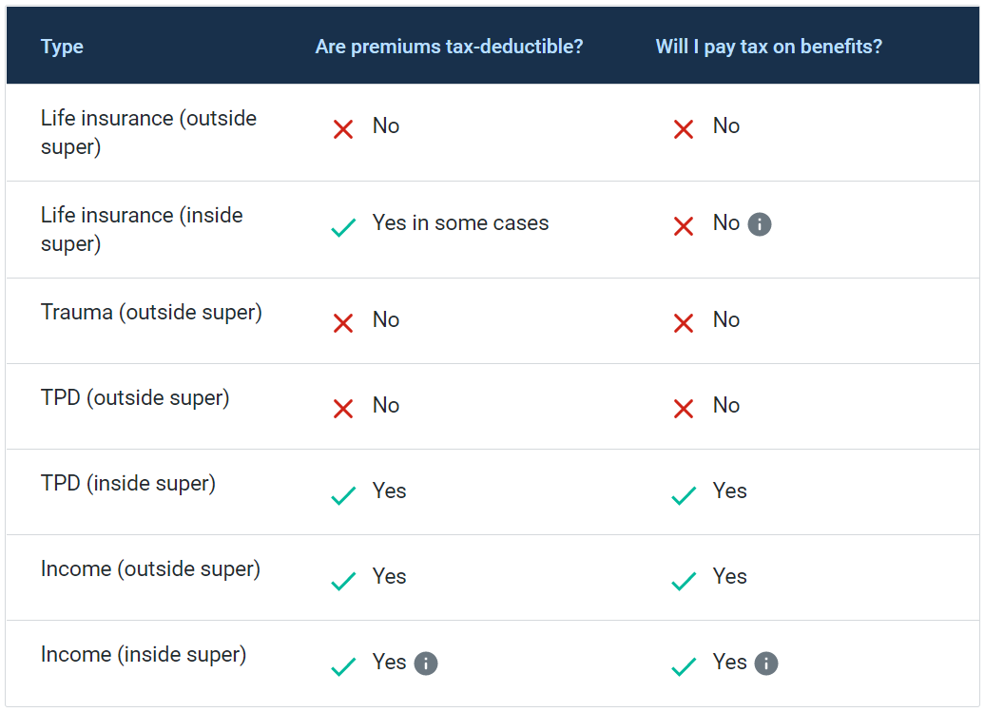Click Will I pay tax on benefits? header
This screenshot has width=985, height=712.
(769, 47)
